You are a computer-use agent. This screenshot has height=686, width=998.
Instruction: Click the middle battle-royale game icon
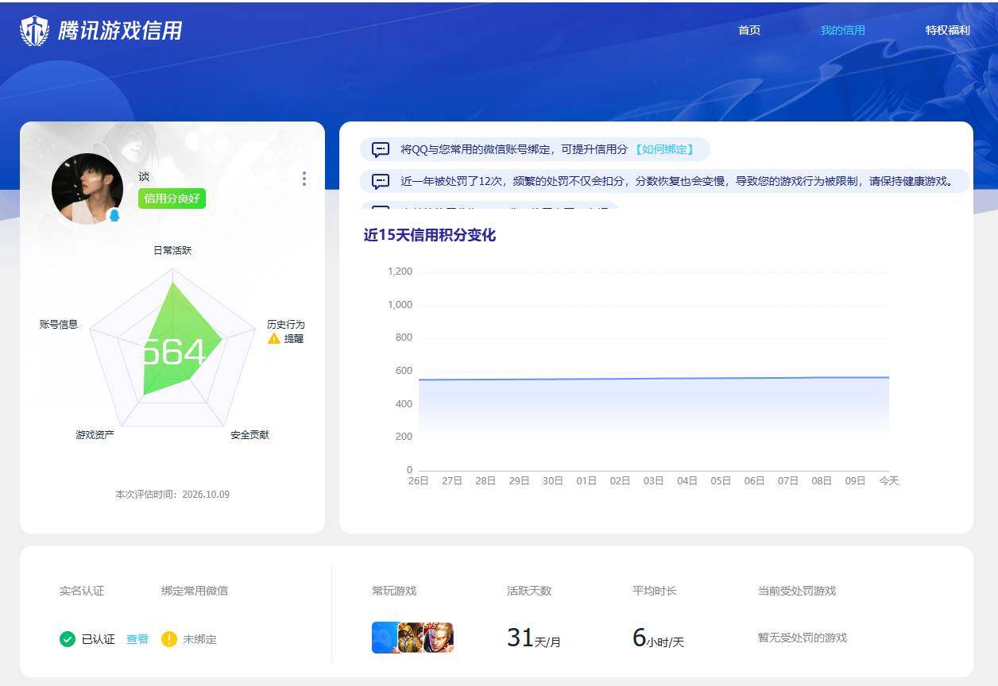pyautogui.click(x=411, y=638)
